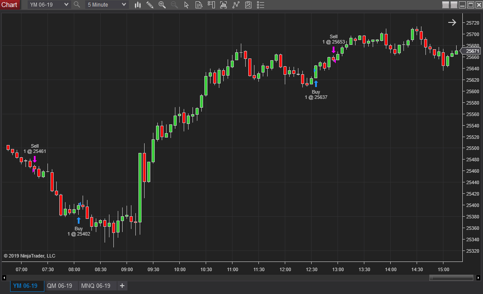Add a new tab with plus button
Viewport: 483px width, 294px height.
122,286
